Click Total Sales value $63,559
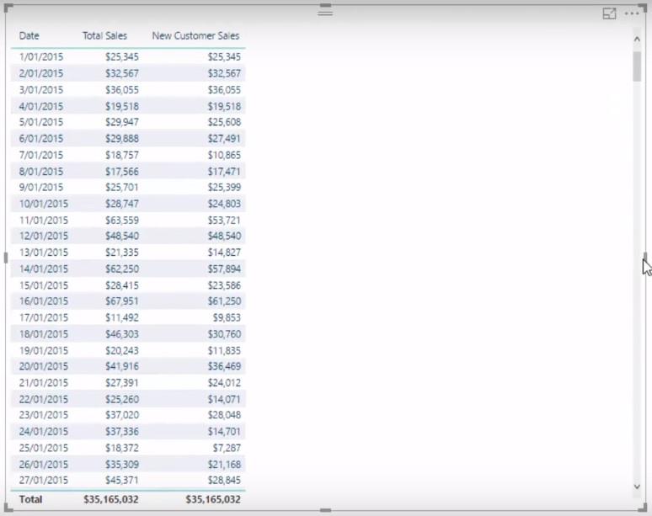The image size is (652, 516). click(122, 220)
